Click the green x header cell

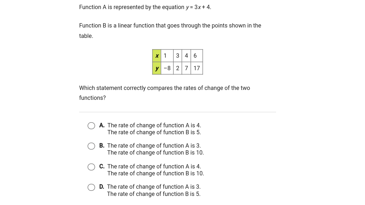[157, 56]
